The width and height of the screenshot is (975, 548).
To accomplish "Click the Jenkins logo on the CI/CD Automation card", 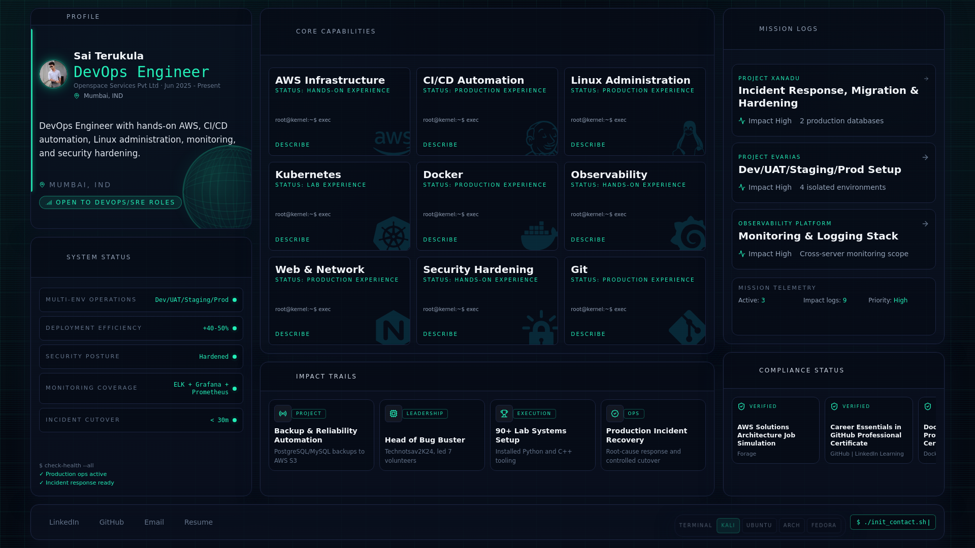I will pyautogui.click(x=541, y=138).
